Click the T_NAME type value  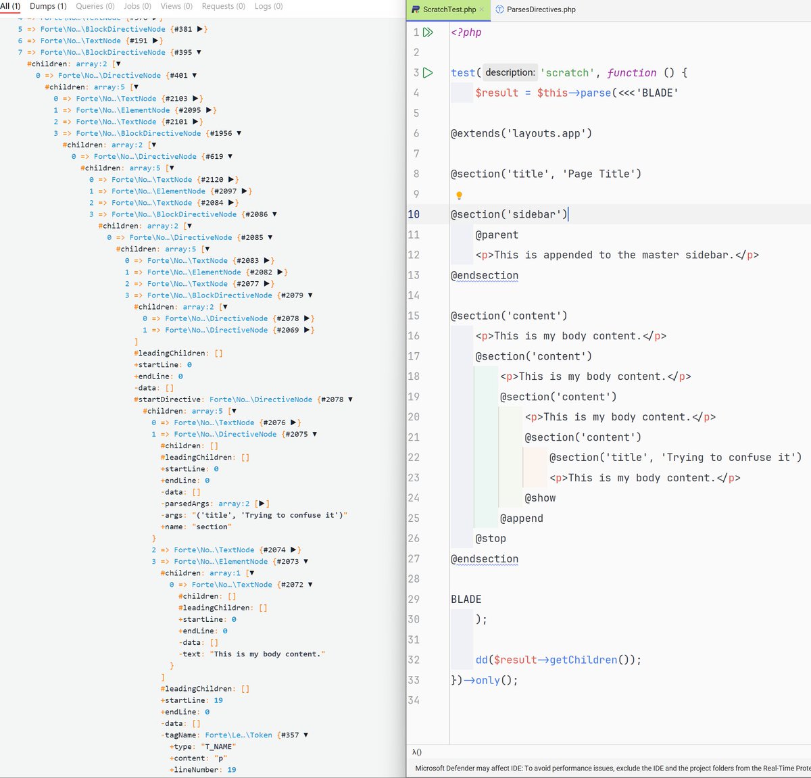pos(218,747)
